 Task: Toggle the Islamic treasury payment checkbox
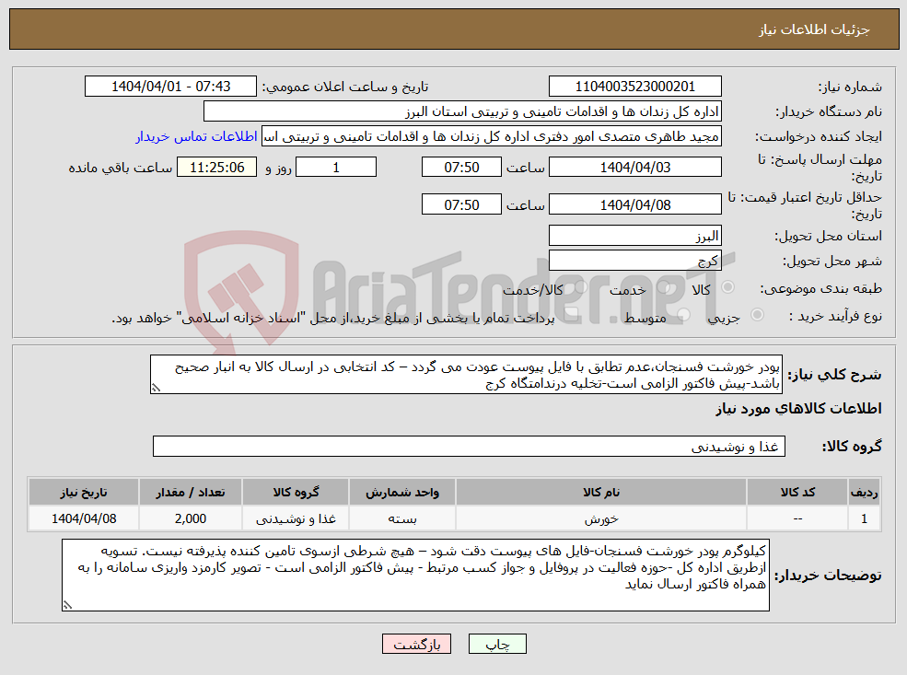click(x=572, y=315)
